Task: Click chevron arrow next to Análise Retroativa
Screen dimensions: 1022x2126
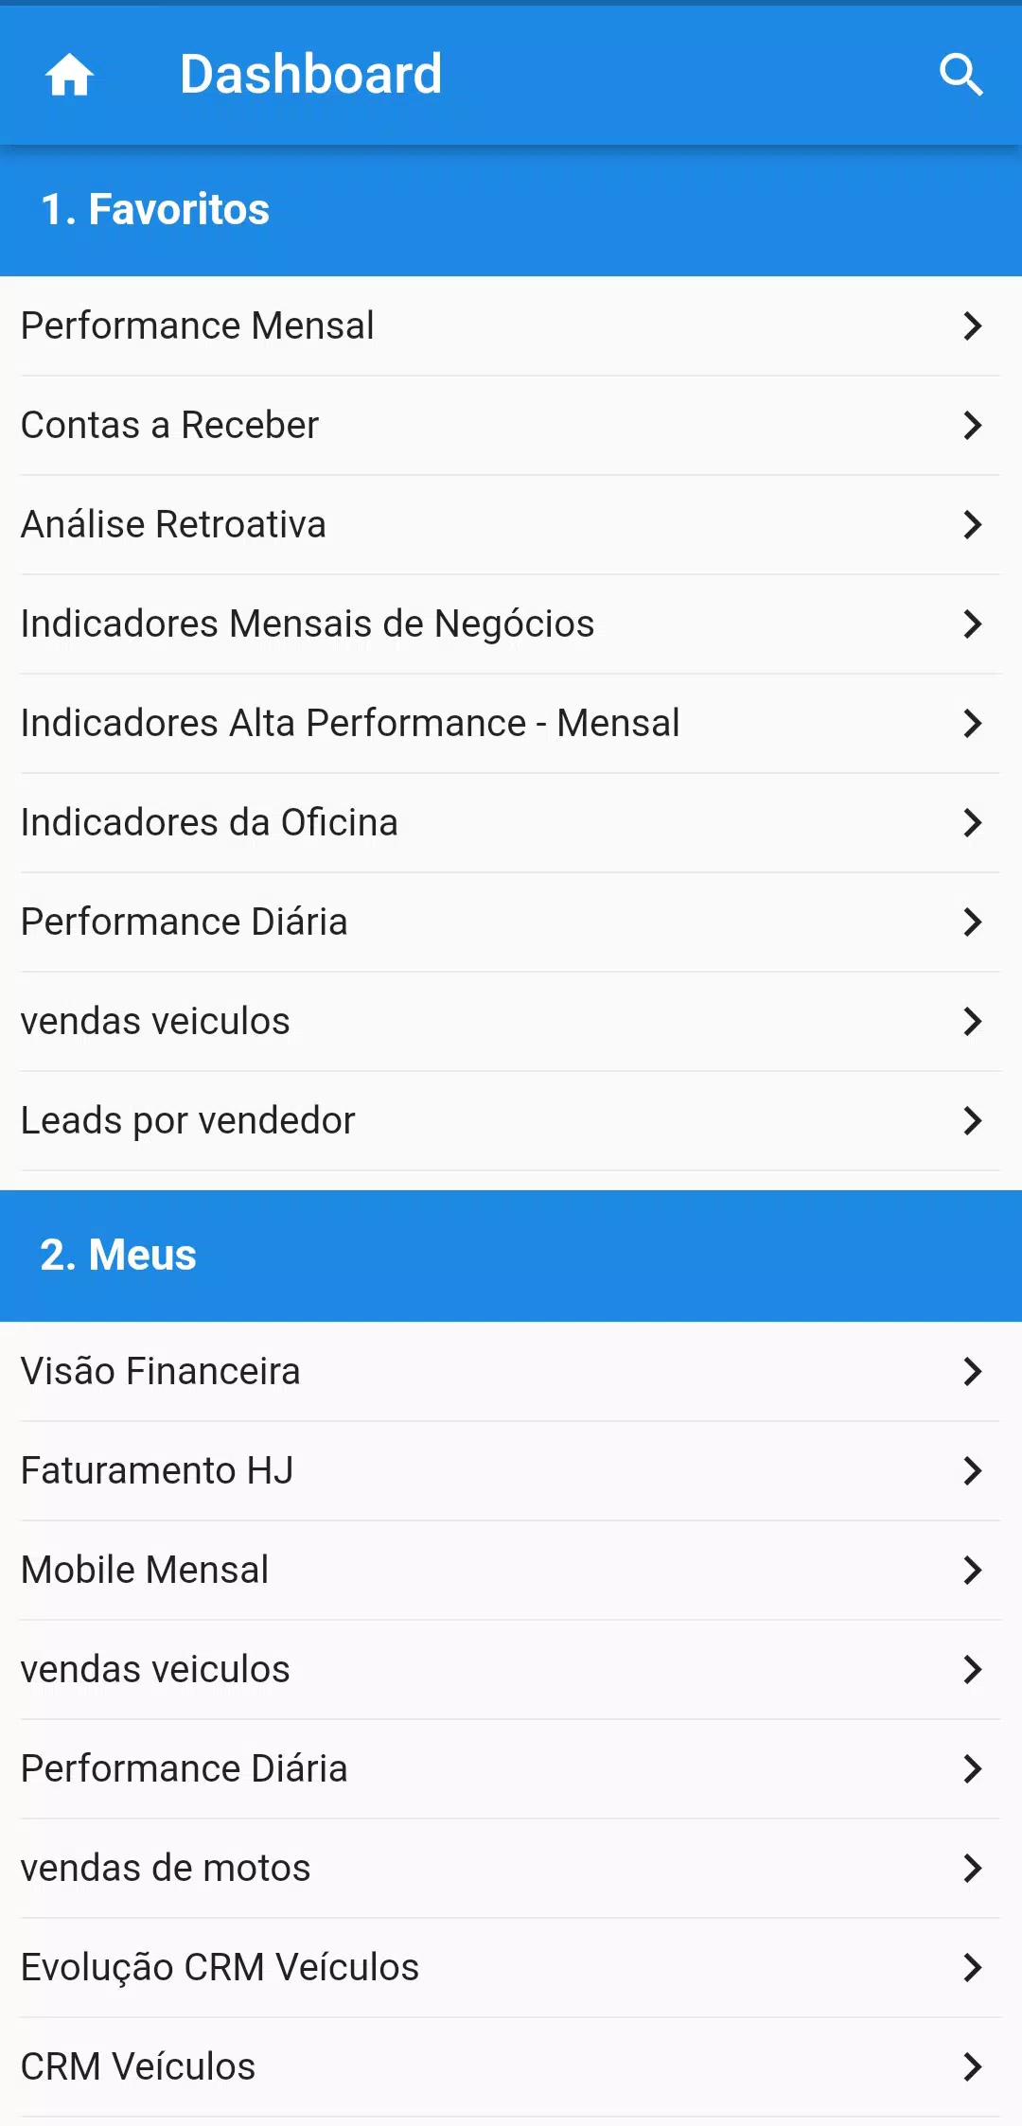Action: 973,524
